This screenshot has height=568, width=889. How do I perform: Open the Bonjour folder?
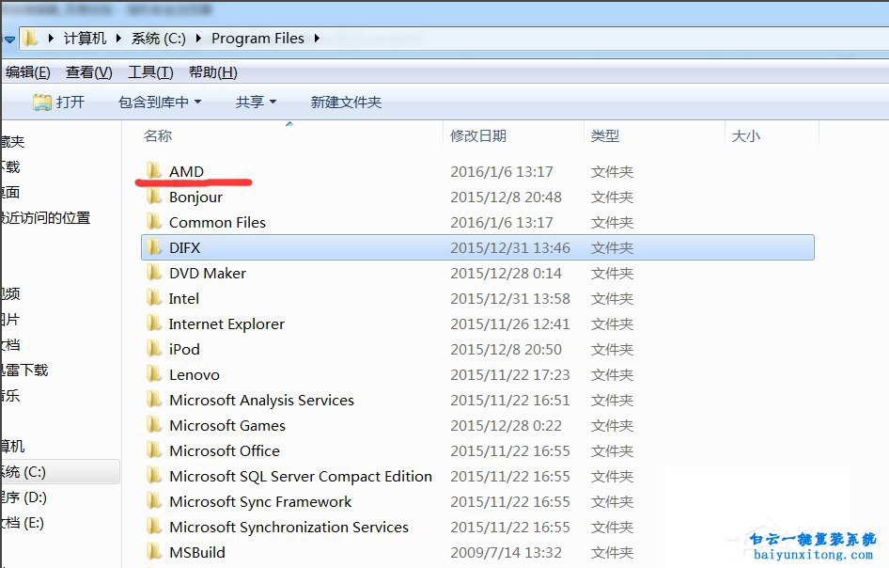pyautogui.click(x=195, y=197)
